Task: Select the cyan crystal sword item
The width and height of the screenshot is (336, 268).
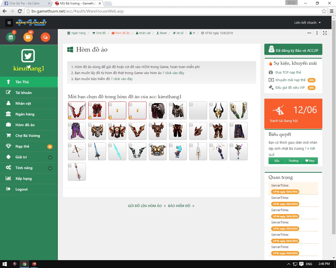Action: [x=117, y=151]
